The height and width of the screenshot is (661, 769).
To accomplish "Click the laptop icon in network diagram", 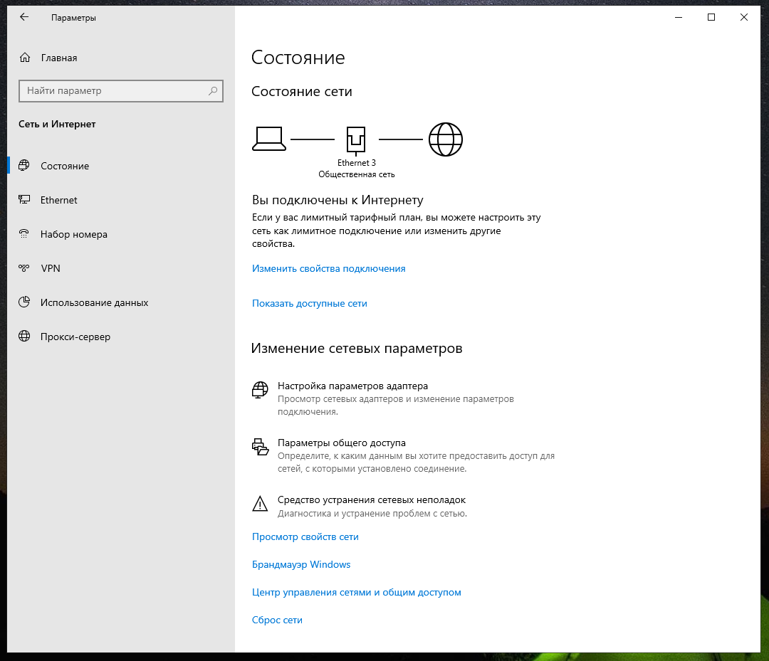I will tap(268, 139).
